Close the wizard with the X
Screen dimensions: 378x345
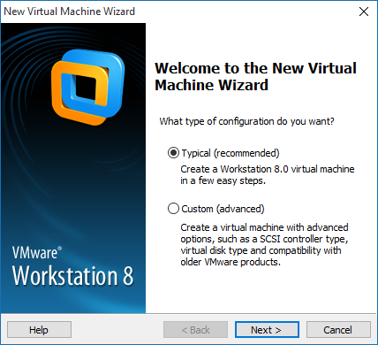coord(364,11)
